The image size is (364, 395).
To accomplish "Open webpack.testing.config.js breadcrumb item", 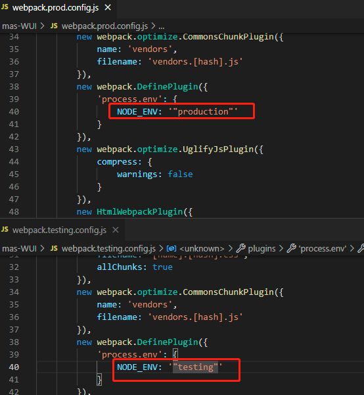I will coord(108,249).
